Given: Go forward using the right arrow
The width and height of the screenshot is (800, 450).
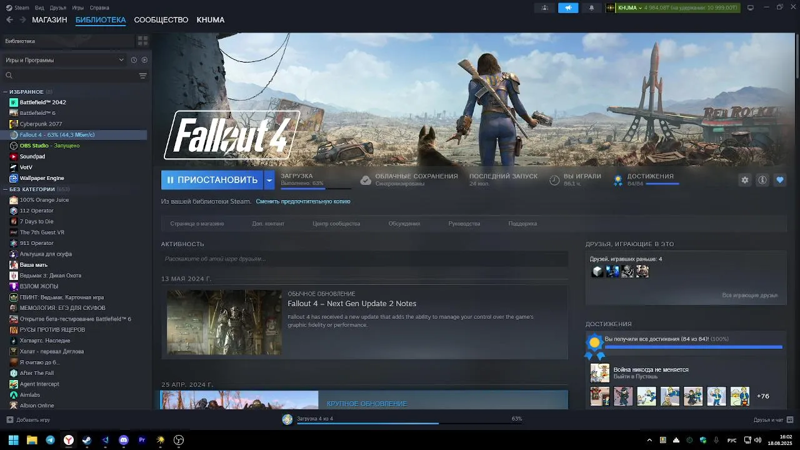Looking at the screenshot, I should [x=22, y=20].
